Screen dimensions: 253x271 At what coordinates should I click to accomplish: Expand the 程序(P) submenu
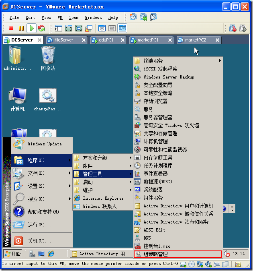[42, 160]
